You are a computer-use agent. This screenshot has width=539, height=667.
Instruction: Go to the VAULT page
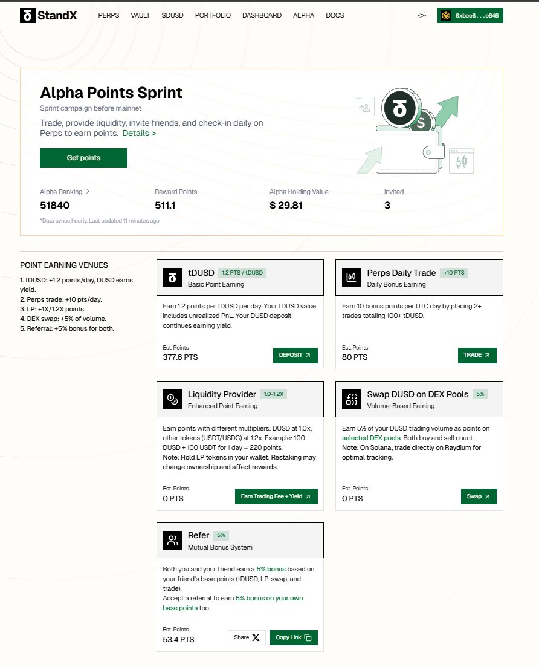click(x=140, y=15)
